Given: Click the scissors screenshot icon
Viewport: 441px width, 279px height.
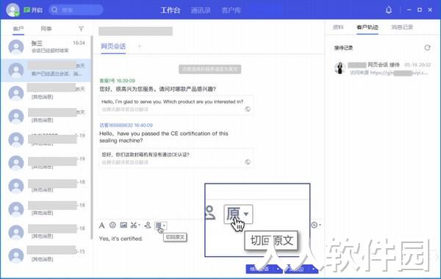Looking at the screenshot, I should tap(134, 225).
